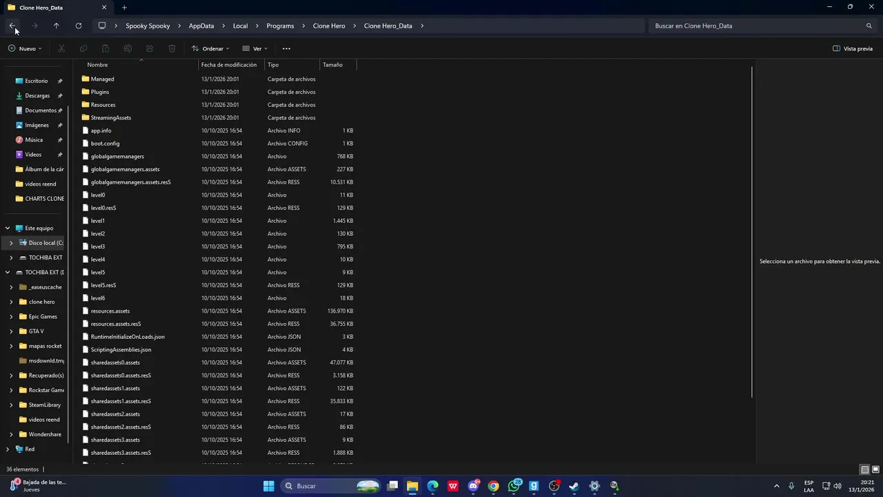Screen dimensions: 883x497
Task: Open a new Explorer tab
Action: [124, 8]
